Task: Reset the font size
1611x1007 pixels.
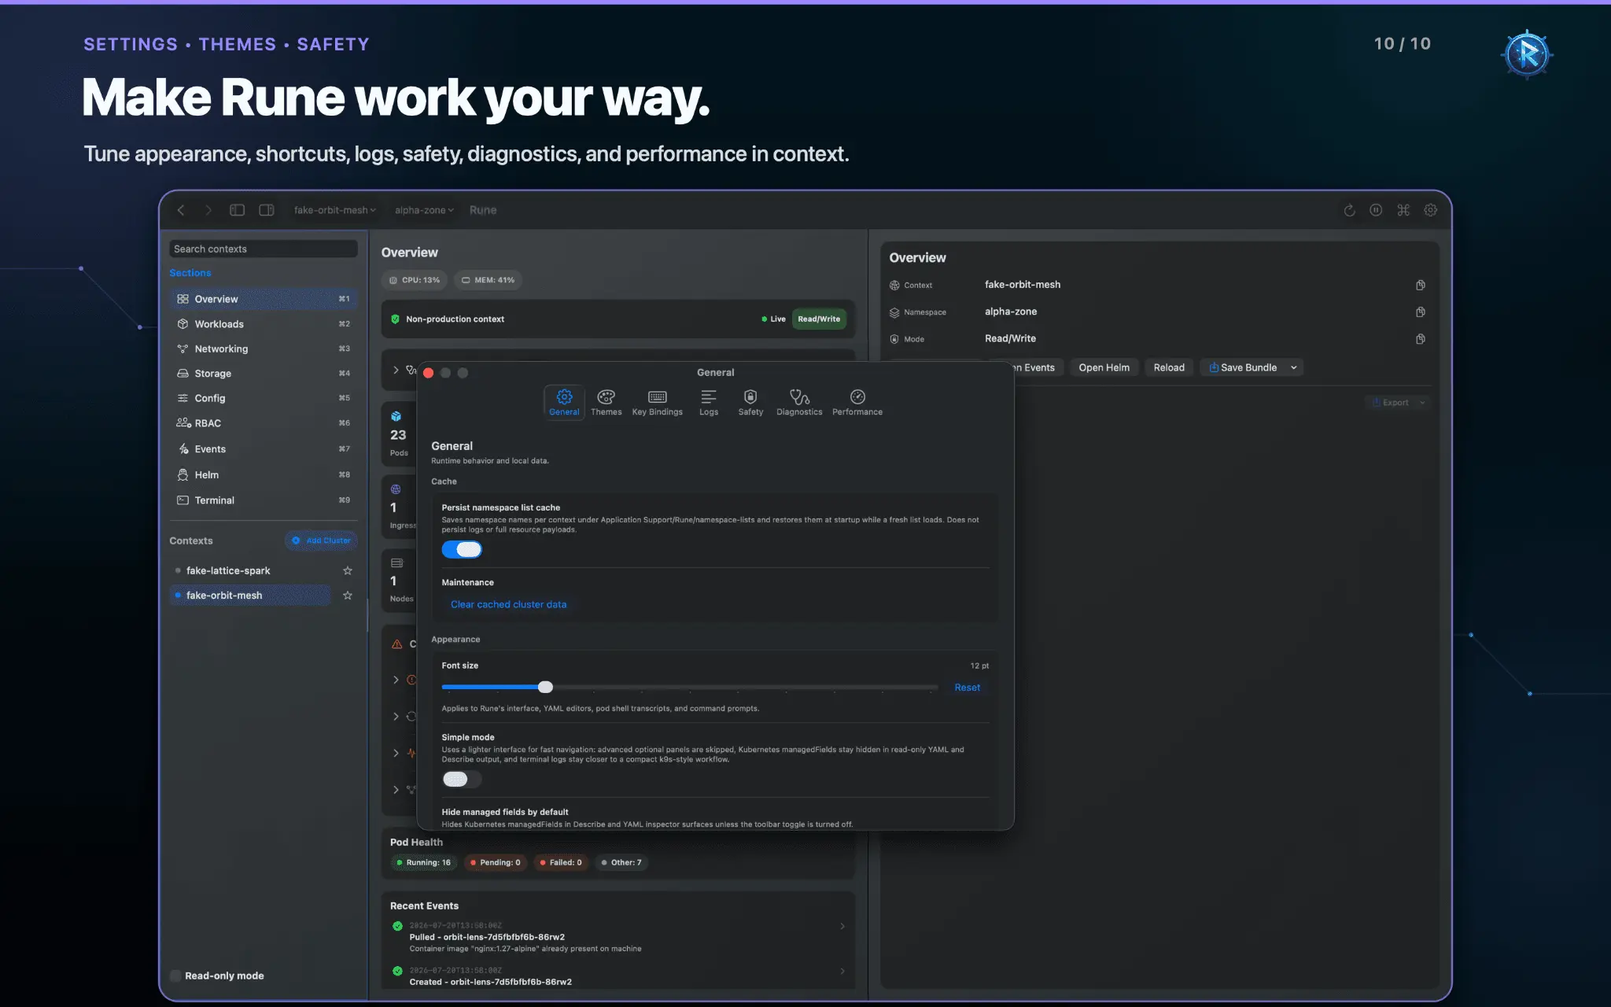Action: click(x=968, y=688)
